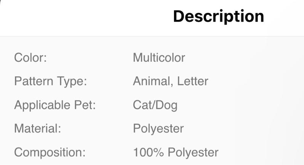
Task: Click the 100% figure in Composition row
Action: 149,152
